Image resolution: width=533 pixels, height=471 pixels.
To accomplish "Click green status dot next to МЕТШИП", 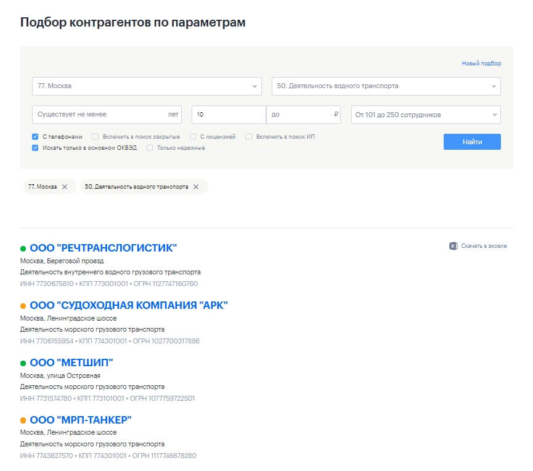I will (x=23, y=363).
